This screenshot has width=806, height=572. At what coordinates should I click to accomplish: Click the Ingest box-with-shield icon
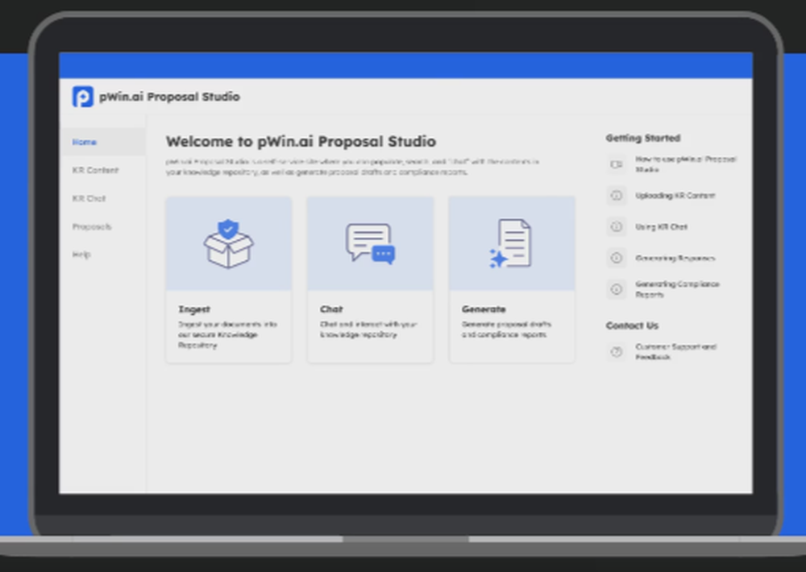pos(228,243)
